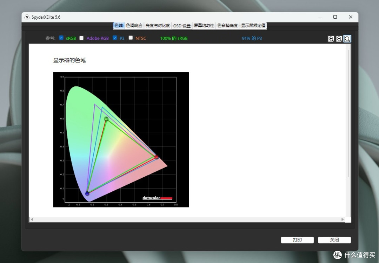Close the SpyderXElite window

[x=351, y=17]
